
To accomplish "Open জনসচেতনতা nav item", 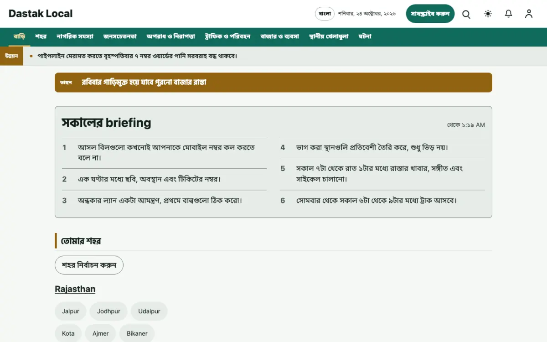I will coord(120,36).
